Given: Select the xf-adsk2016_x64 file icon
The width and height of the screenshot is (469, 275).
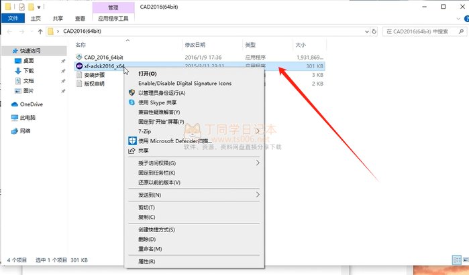Looking at the screenshot, I should click(x=79, y=66).
